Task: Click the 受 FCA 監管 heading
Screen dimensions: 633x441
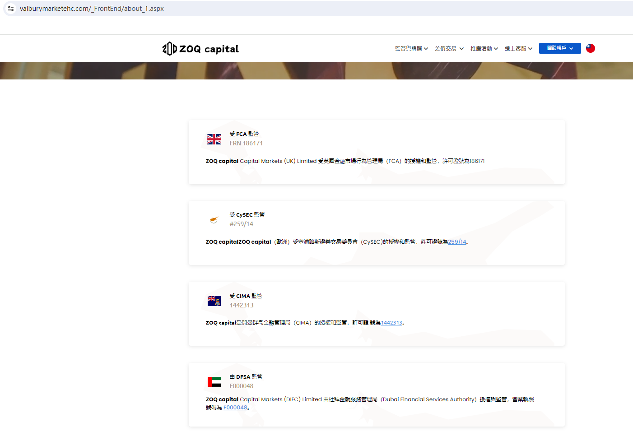Action: tap(244, 134)
